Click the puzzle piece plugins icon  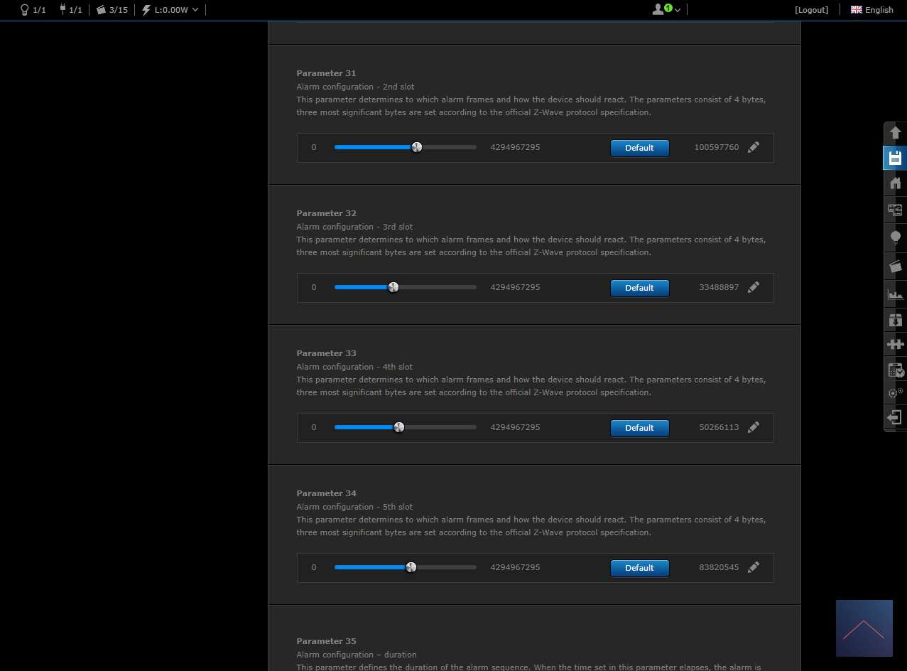[895, 345]
